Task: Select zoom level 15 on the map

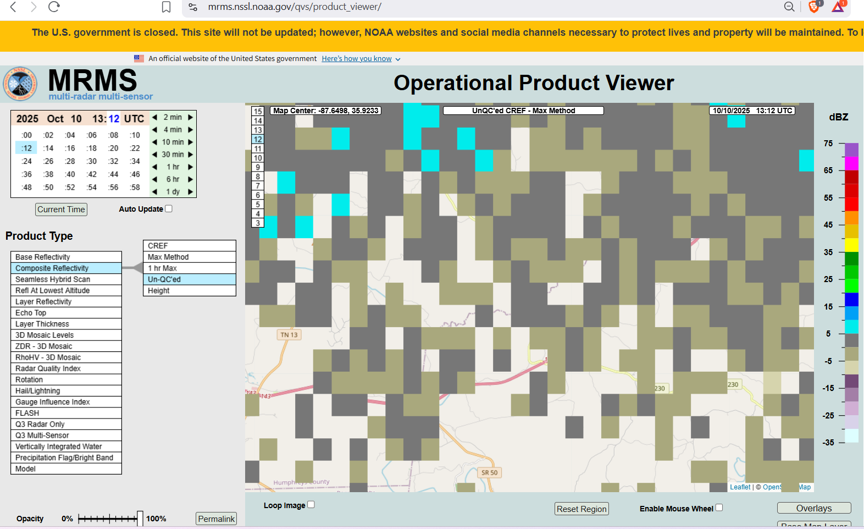Action: tap(258, 112)
